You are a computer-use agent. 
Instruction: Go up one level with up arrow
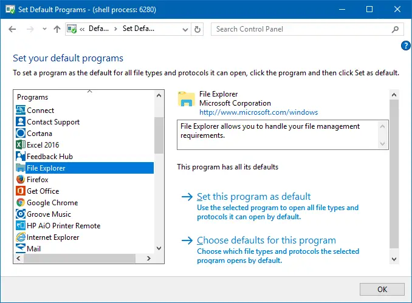click(57, 29)
